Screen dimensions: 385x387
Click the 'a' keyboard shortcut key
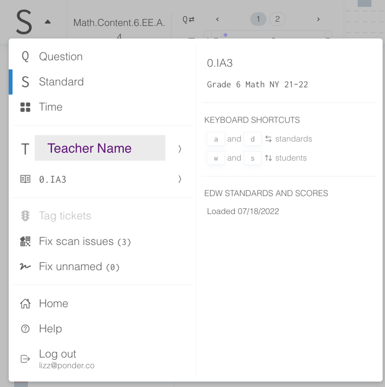coord(216,139)
